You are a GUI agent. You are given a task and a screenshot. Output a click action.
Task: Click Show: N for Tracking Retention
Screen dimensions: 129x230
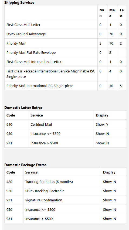click(109, 182)
